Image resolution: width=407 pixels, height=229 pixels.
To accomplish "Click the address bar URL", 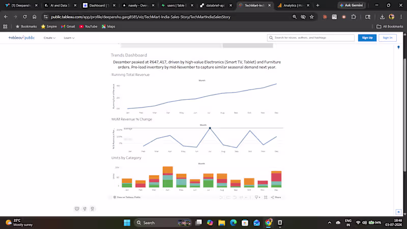I will (x=141, y=17).
